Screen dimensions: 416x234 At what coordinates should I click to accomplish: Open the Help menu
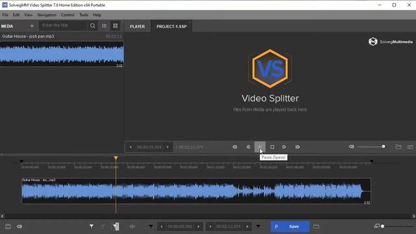click(97, 15)
